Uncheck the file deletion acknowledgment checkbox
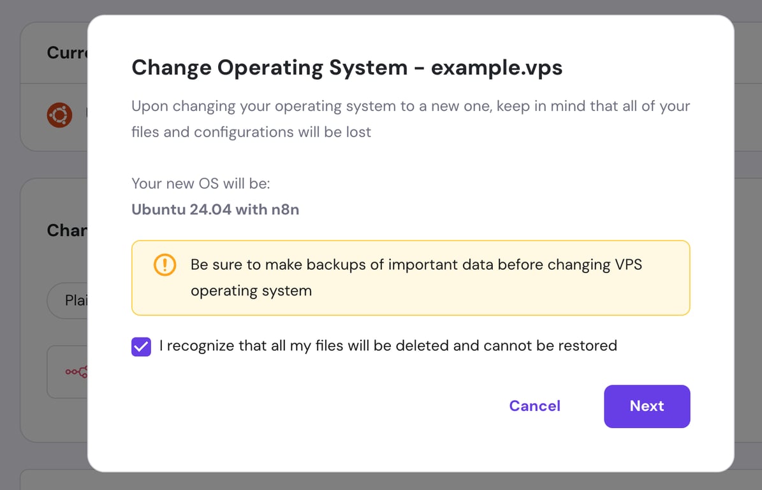Viewport: 762px width, 490px height. [140, 346]
